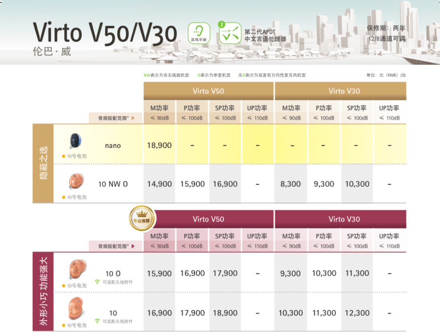Select the nano hearing aid image
Screen dimensions: 440x333
point(76,140)
